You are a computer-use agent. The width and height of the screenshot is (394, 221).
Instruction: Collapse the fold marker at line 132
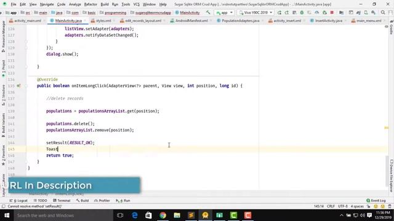point(26,67)
